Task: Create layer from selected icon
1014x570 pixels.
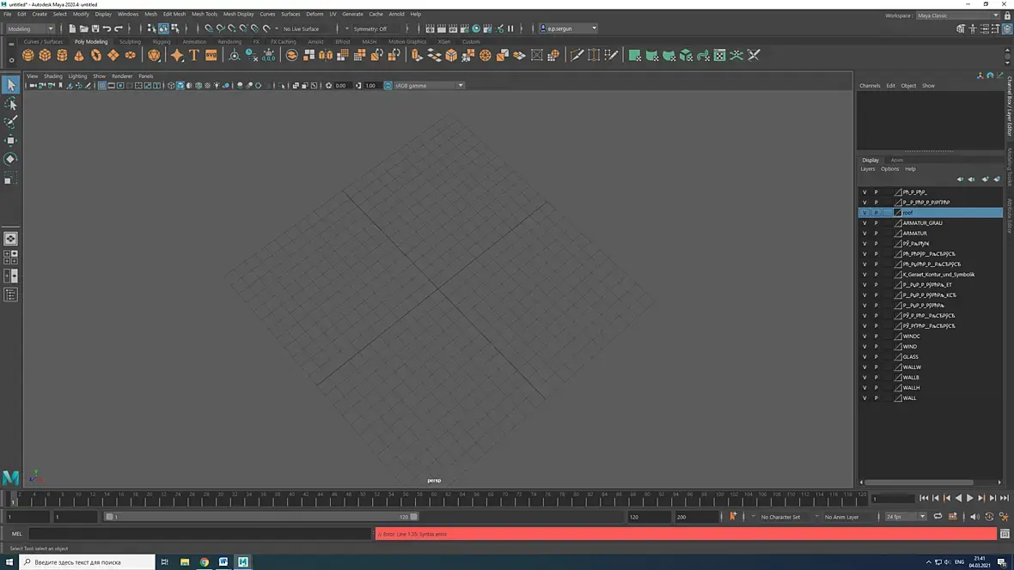Action: (x=997, y=179)
